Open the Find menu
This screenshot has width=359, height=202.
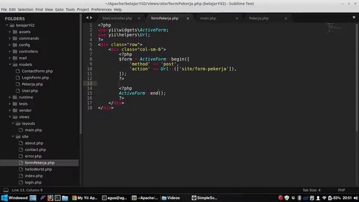tap(39, 10)
